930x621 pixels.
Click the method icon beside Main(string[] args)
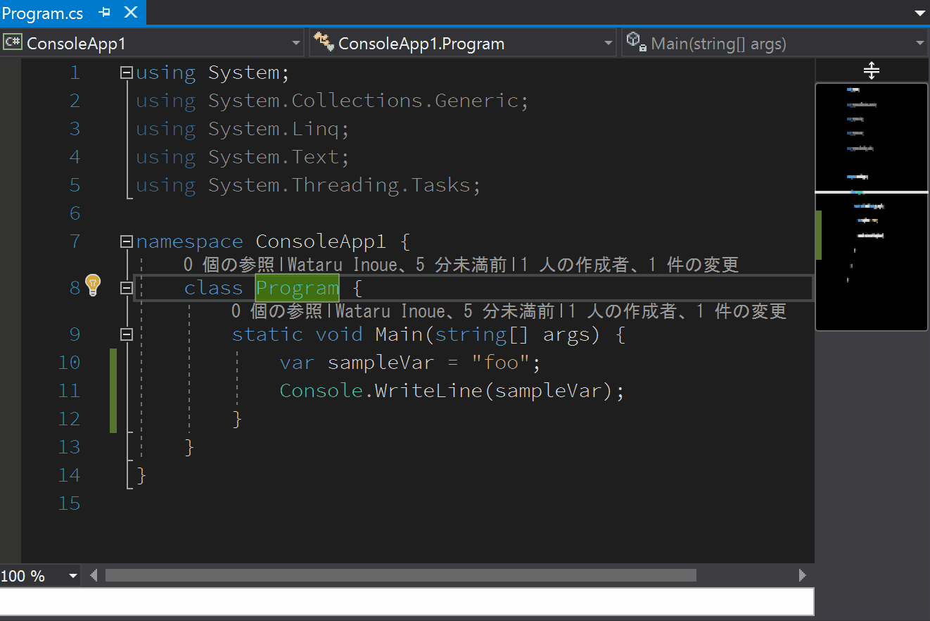coord(635,43)
